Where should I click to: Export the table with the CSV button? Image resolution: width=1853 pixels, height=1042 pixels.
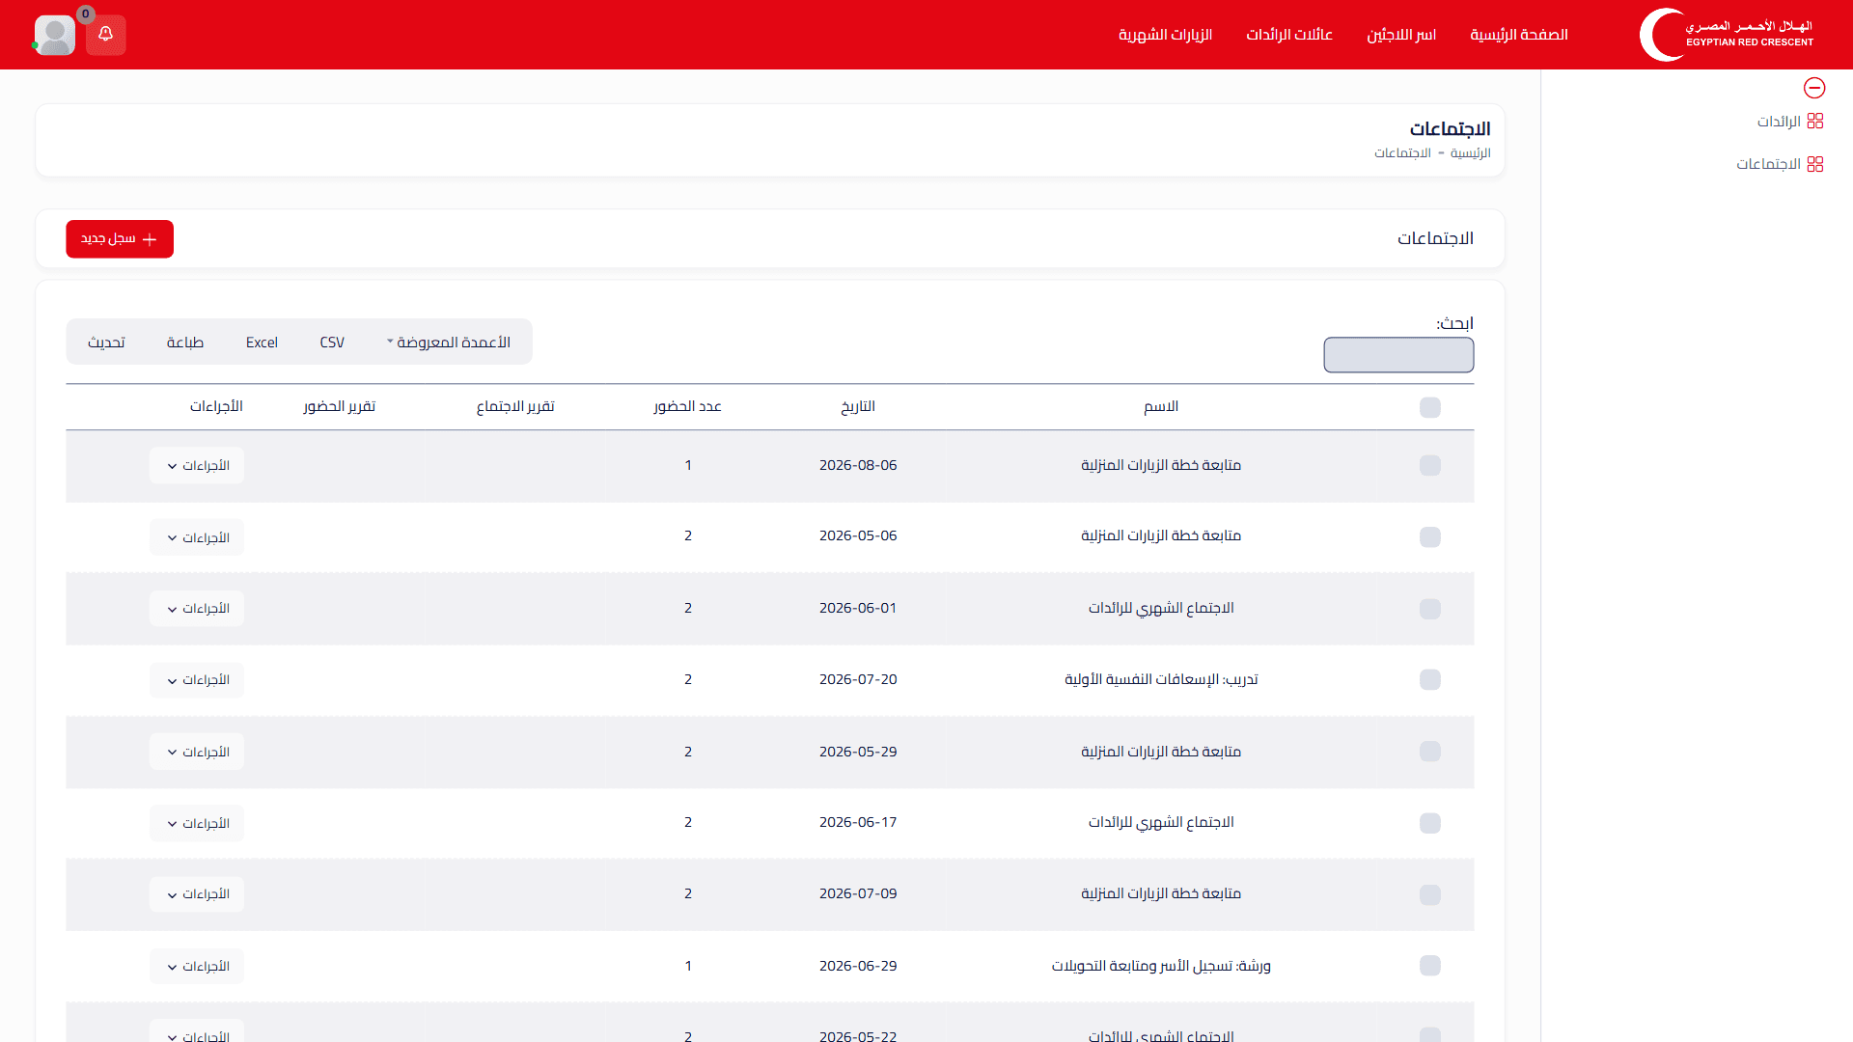(332, 343)
